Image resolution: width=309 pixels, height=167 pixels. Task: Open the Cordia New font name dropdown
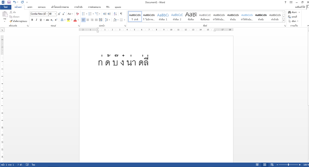click(x=47, y=14)
